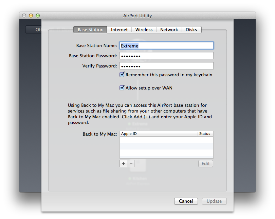Toggle Allow setup over WAN checkbox
Viewport: 275px width, 219px height.
(122, 87)
